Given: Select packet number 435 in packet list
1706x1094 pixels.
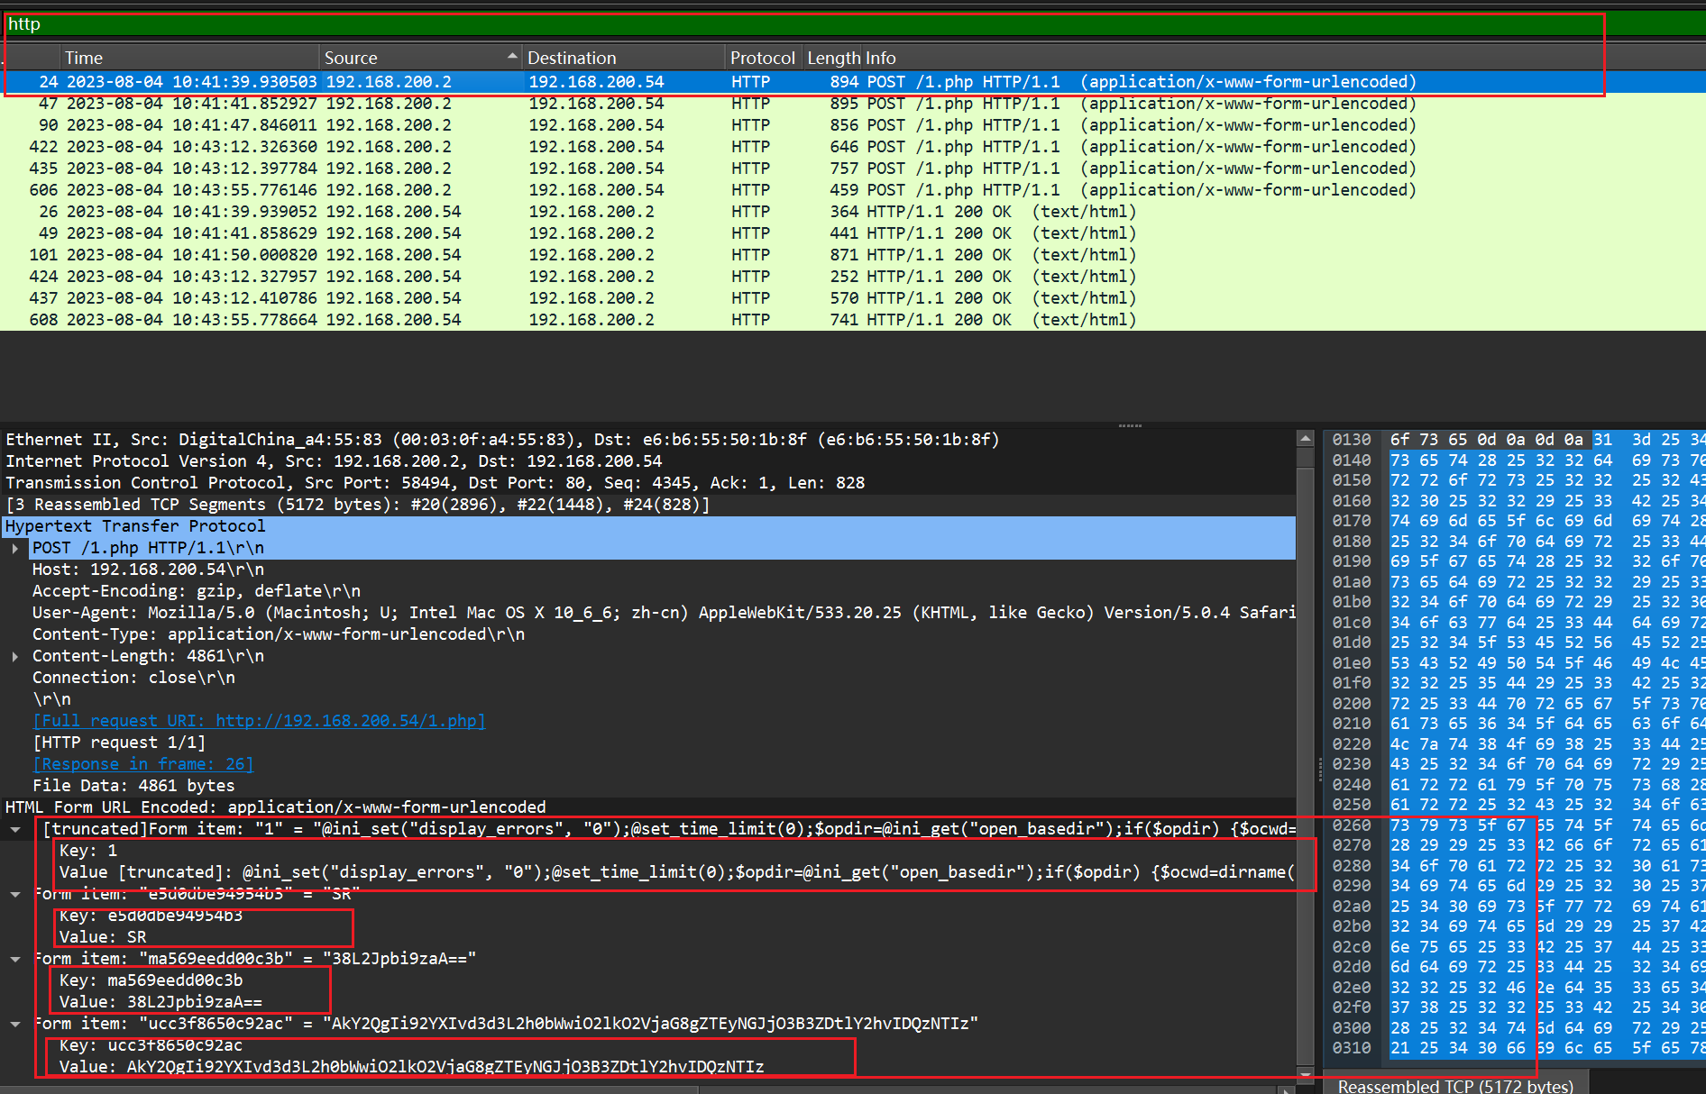Looking at the screenshot, I should point(853,169).
